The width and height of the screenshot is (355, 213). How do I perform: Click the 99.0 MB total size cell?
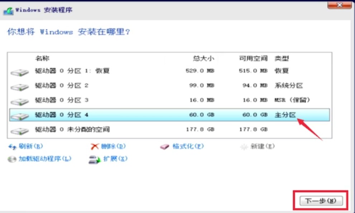point(202,86)
